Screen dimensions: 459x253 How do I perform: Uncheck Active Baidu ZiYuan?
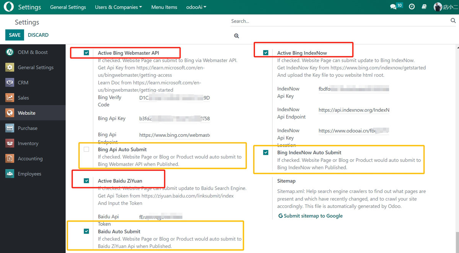(x=86, y=181)
